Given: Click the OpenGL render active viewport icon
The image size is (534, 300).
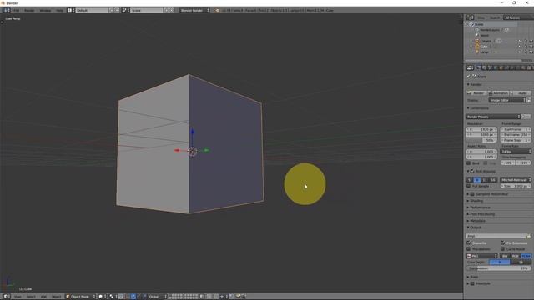Looking at the screenshot, I should [x=238, y=297].
